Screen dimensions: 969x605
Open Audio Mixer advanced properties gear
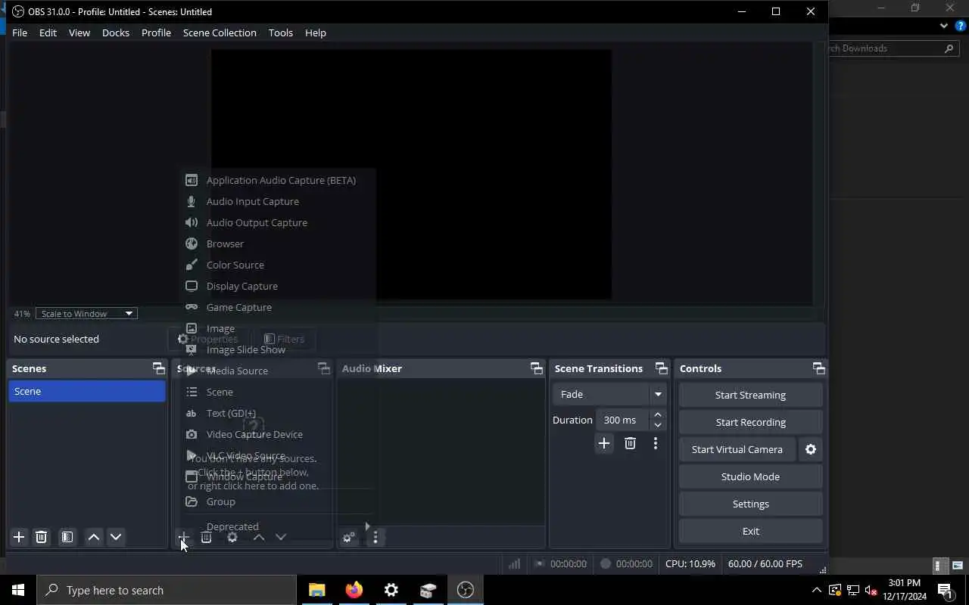348,538
